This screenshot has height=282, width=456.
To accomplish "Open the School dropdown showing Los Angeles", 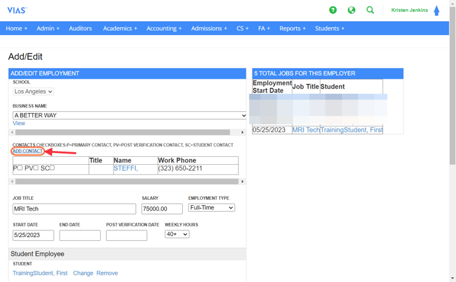I will 33,91.
